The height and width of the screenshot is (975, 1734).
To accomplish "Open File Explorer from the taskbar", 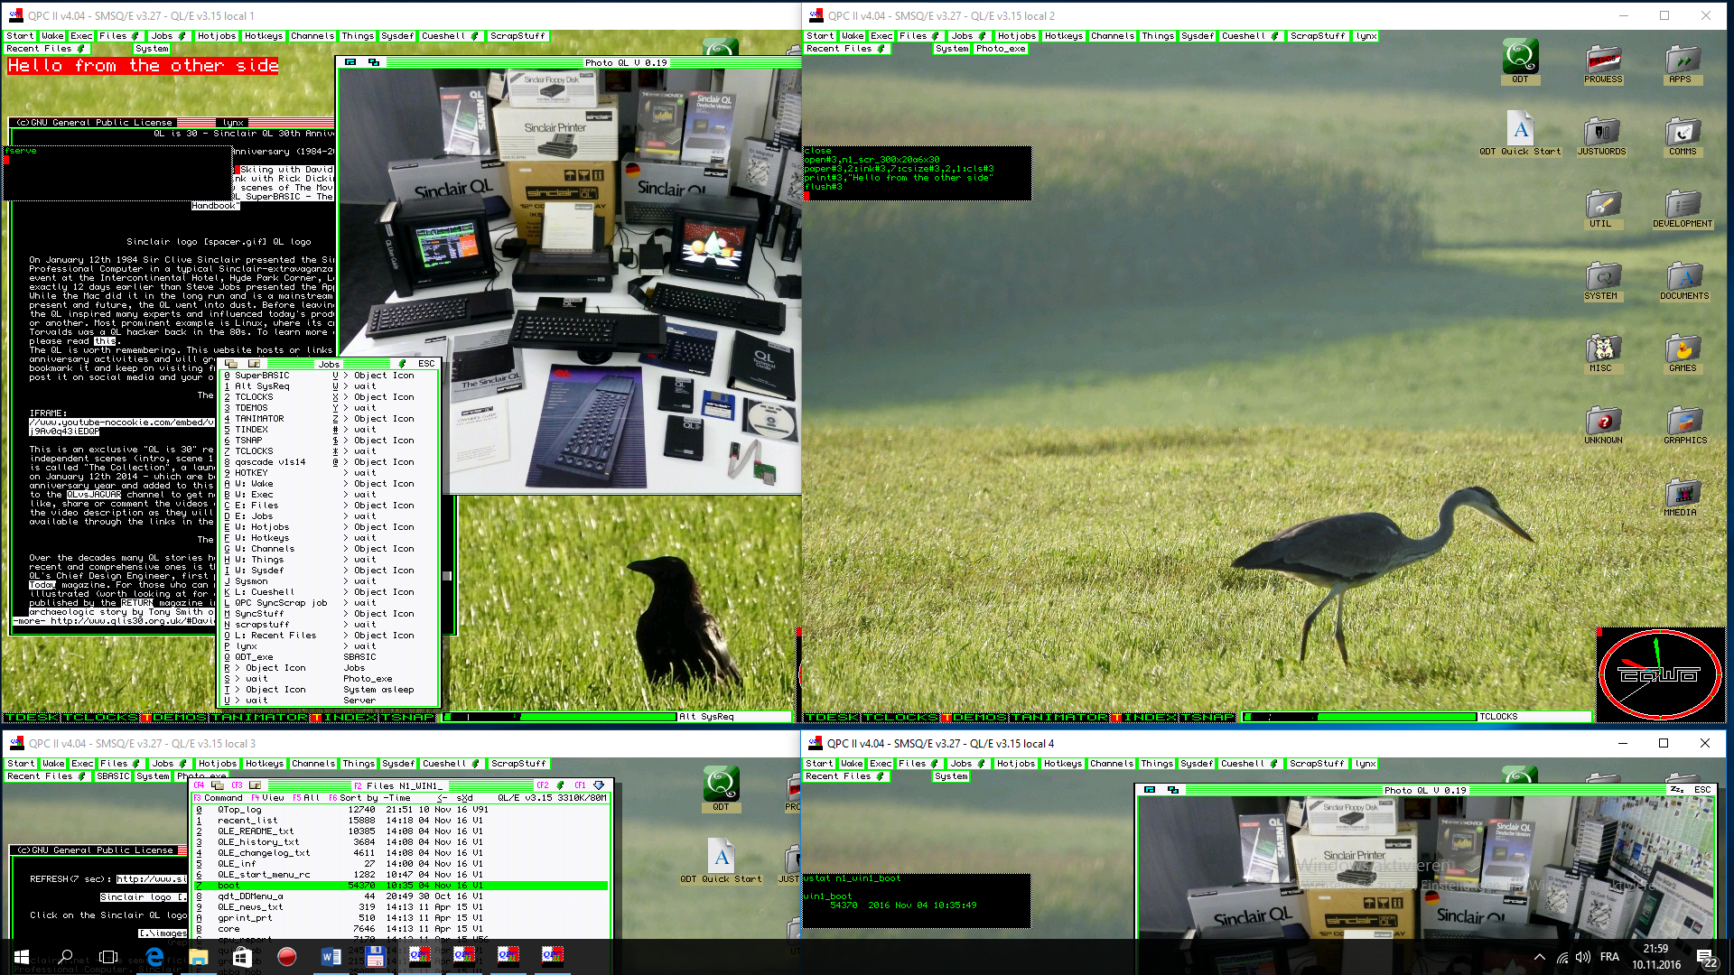I will click(199, 956).
